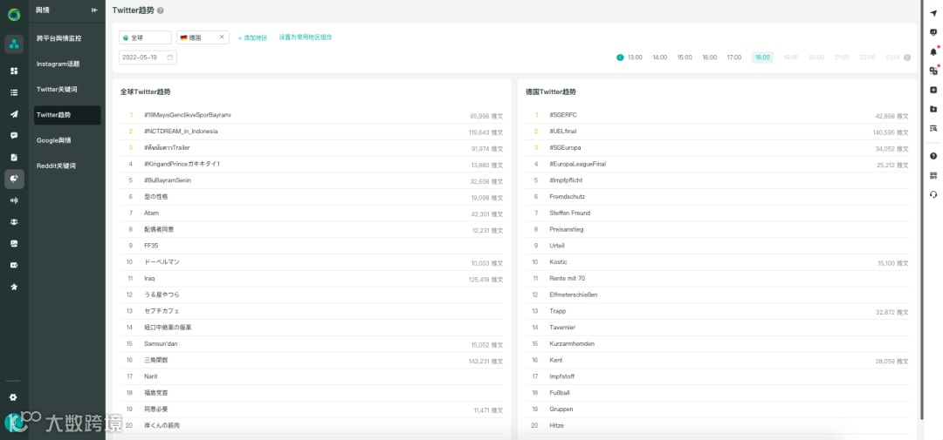Remove 德国 region with the X
This screenshot has width=943, height=440.
221,37
